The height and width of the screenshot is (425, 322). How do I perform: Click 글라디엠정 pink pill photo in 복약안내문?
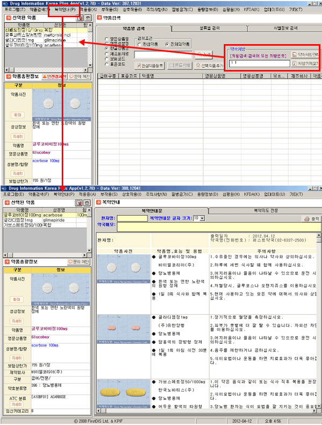click(123, 329)
